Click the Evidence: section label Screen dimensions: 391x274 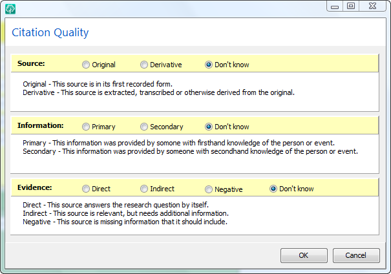[35, 187]
